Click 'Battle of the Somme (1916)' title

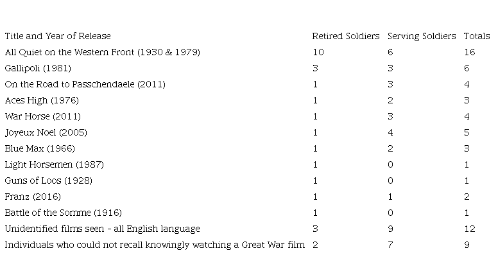63,213
